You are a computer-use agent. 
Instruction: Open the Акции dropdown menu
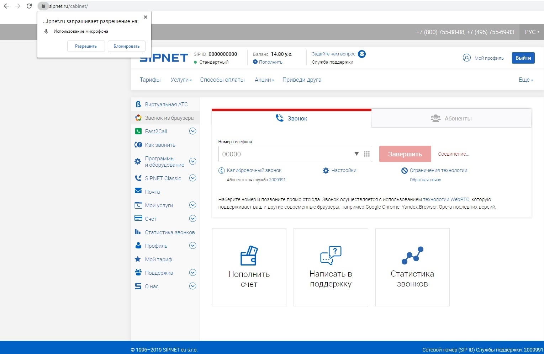[x=264, y=80]
